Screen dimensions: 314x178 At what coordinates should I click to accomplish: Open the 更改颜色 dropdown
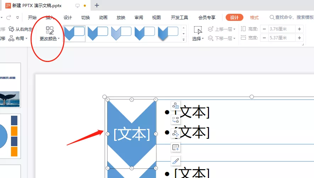(x=50, y=34)
